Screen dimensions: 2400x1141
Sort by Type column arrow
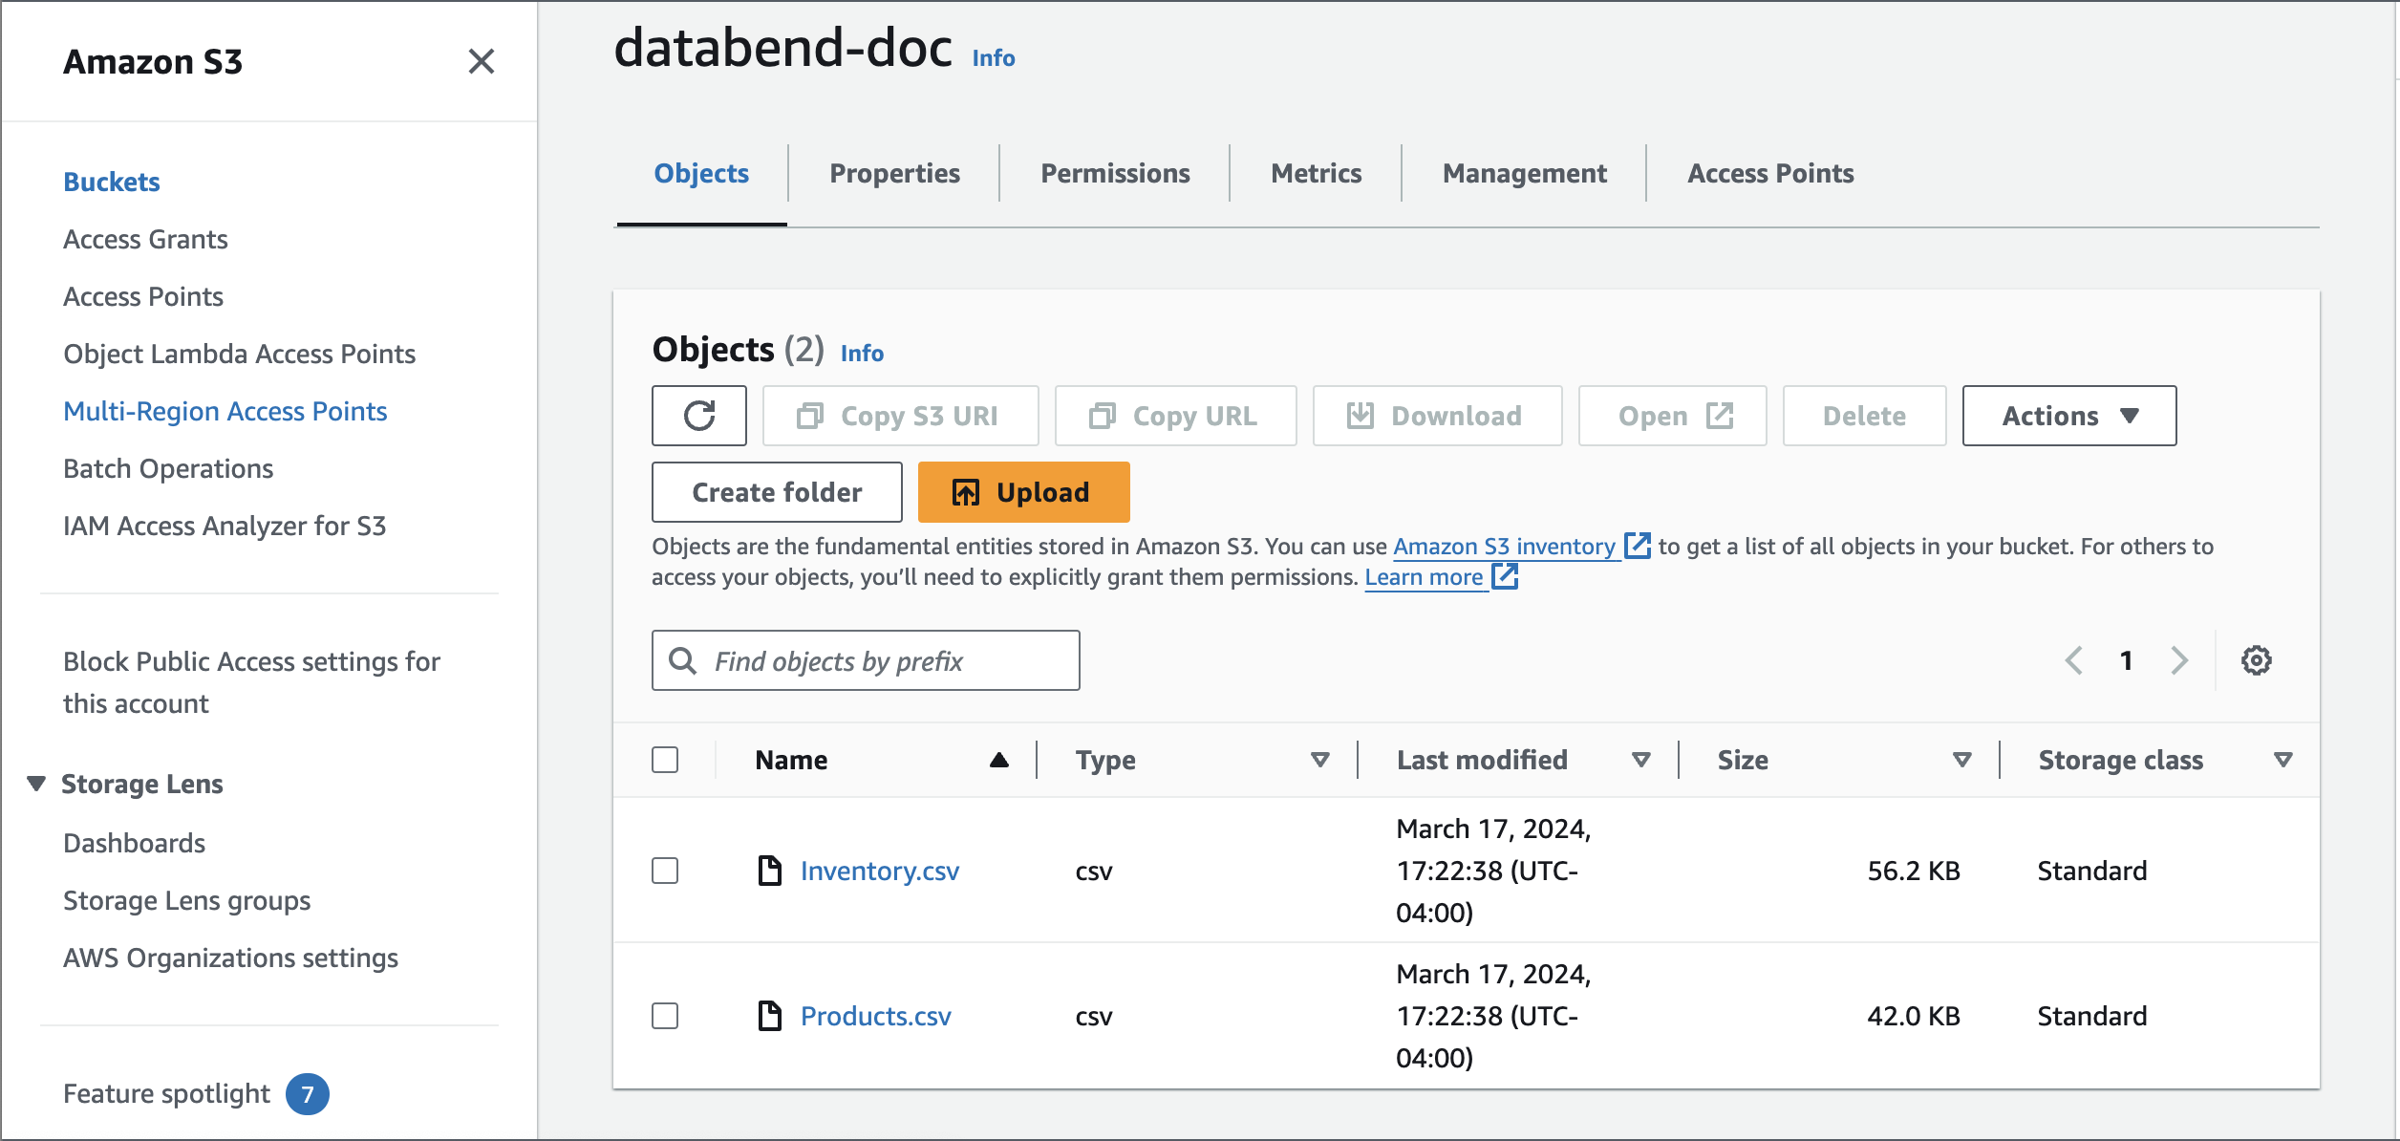1320,760
